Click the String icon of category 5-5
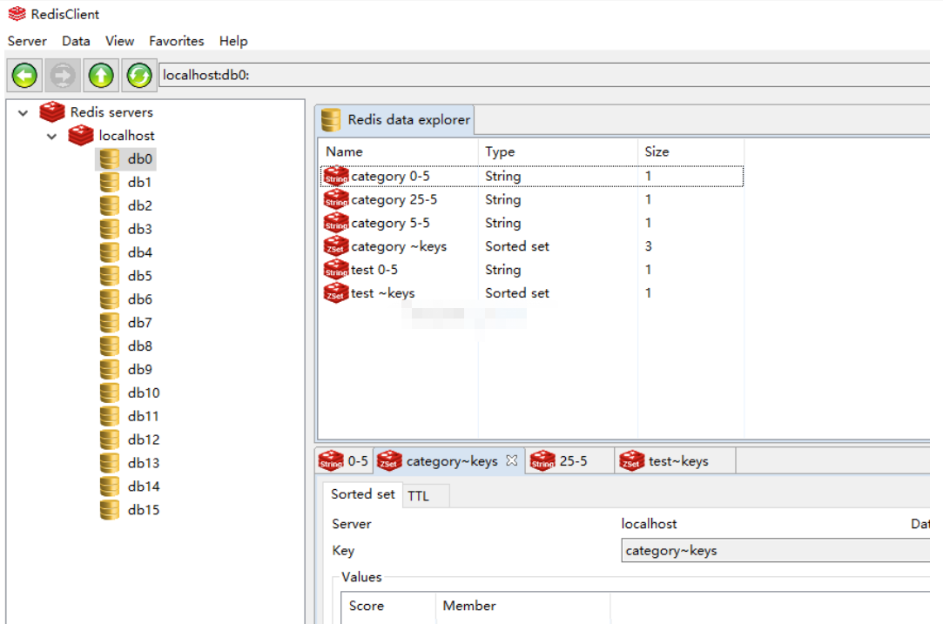 (336, 223)
